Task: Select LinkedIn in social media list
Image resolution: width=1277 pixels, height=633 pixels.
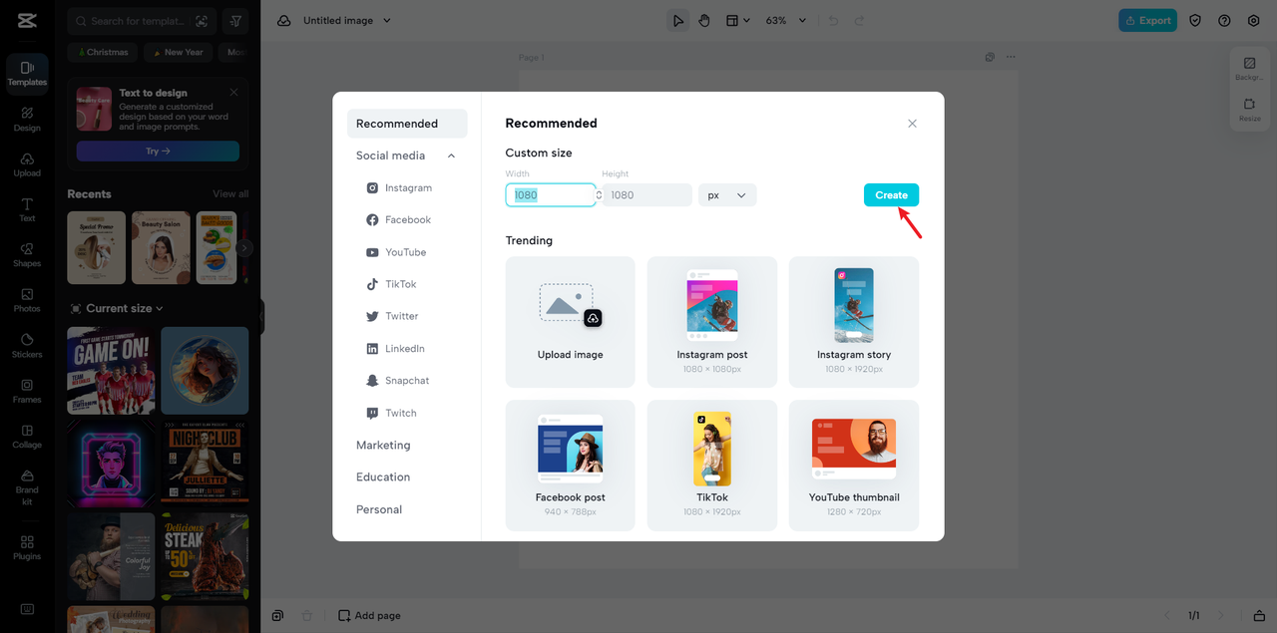Action: (x=395, y=348)
